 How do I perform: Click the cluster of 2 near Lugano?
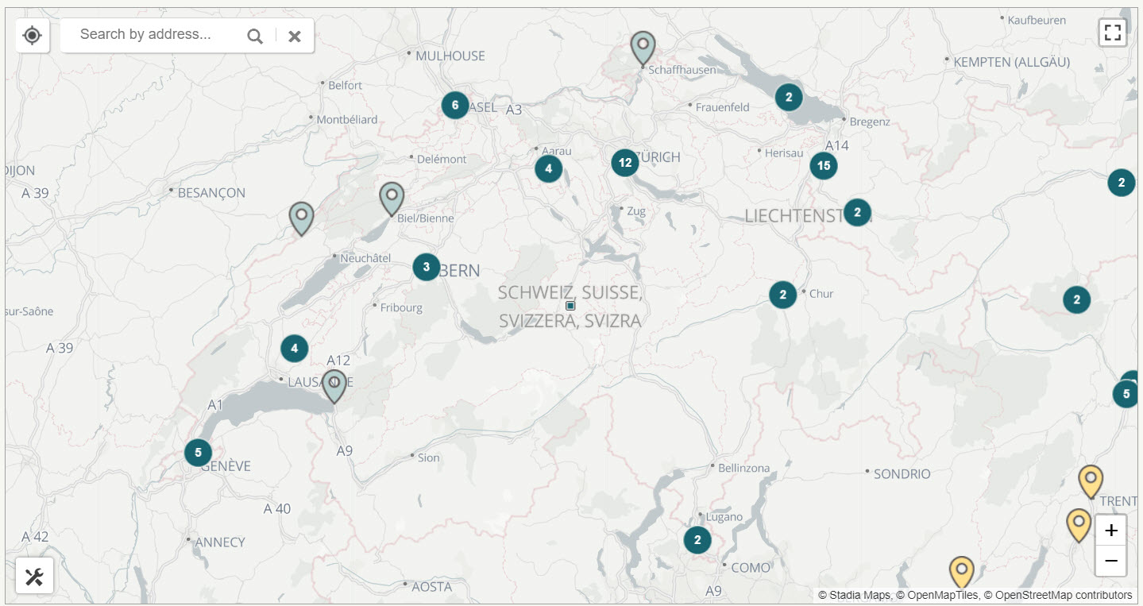pos(697,539)
